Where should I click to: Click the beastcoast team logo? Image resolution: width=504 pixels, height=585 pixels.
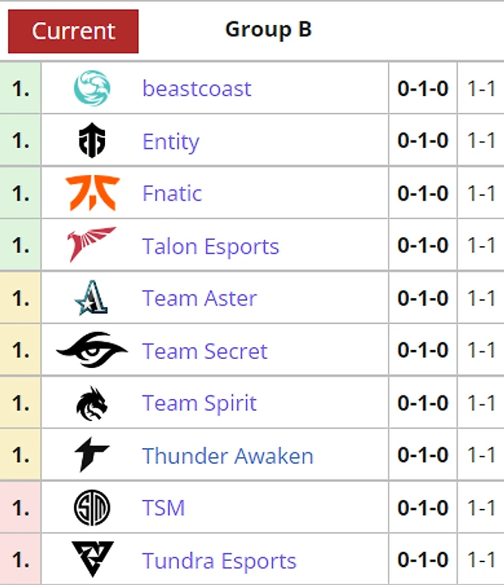(92, 89)
